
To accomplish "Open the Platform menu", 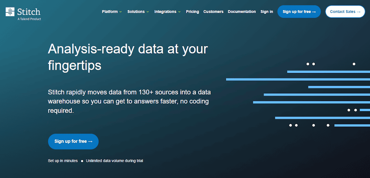I will click(110, 12).
